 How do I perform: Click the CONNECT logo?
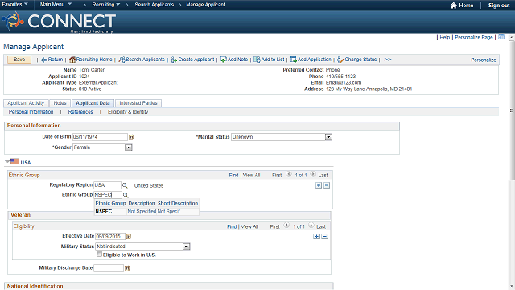[x=59, y=22]
